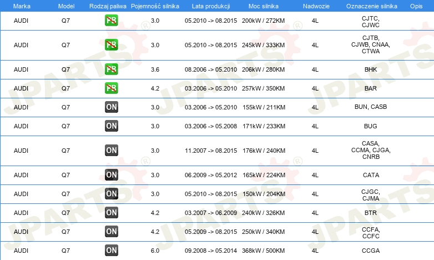
Task: Click diesel ON icon in 176kW / 240KM row
Action: pyautogui.click(x=111, y=150)
